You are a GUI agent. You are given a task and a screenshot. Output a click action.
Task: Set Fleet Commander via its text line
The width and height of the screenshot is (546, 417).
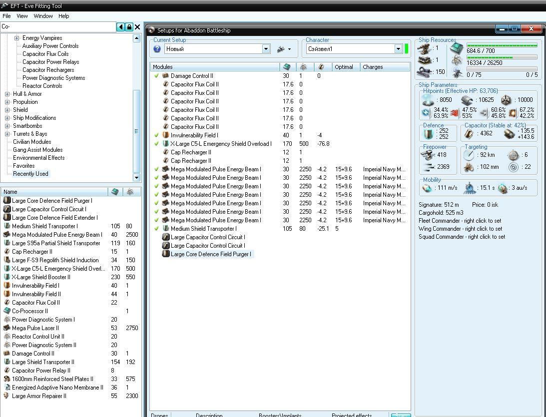click(x=460, y=221)
